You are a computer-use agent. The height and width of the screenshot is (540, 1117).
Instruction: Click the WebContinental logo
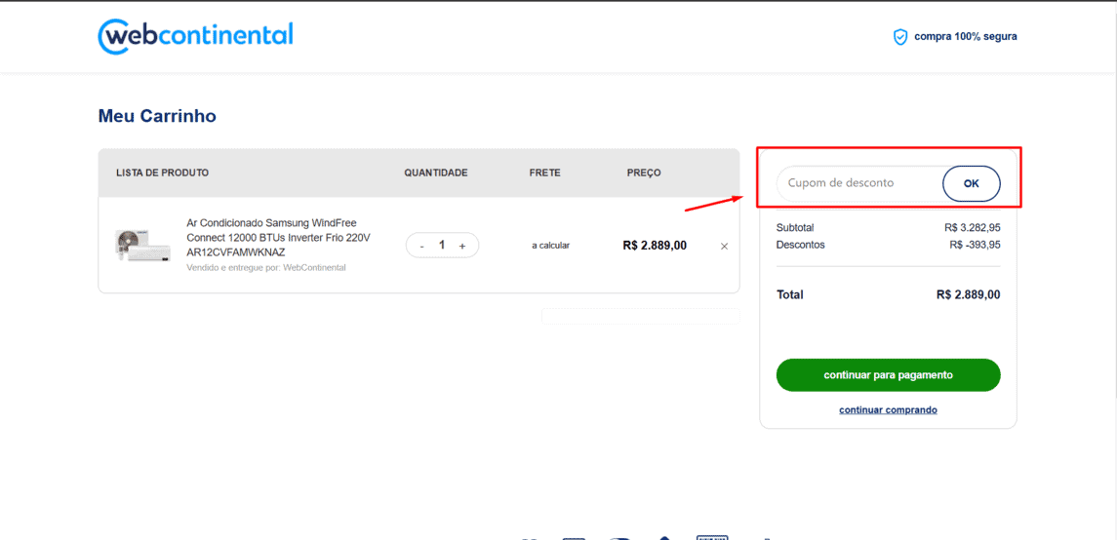pyautogui.click(x=195, y=36)
